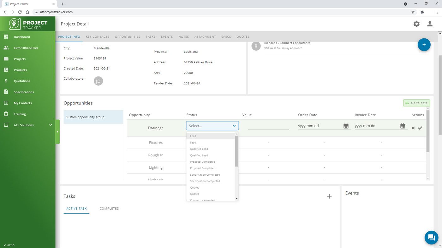Add a new task plus icon
Screen dimensions: 442x248
[x=329, y=196]
